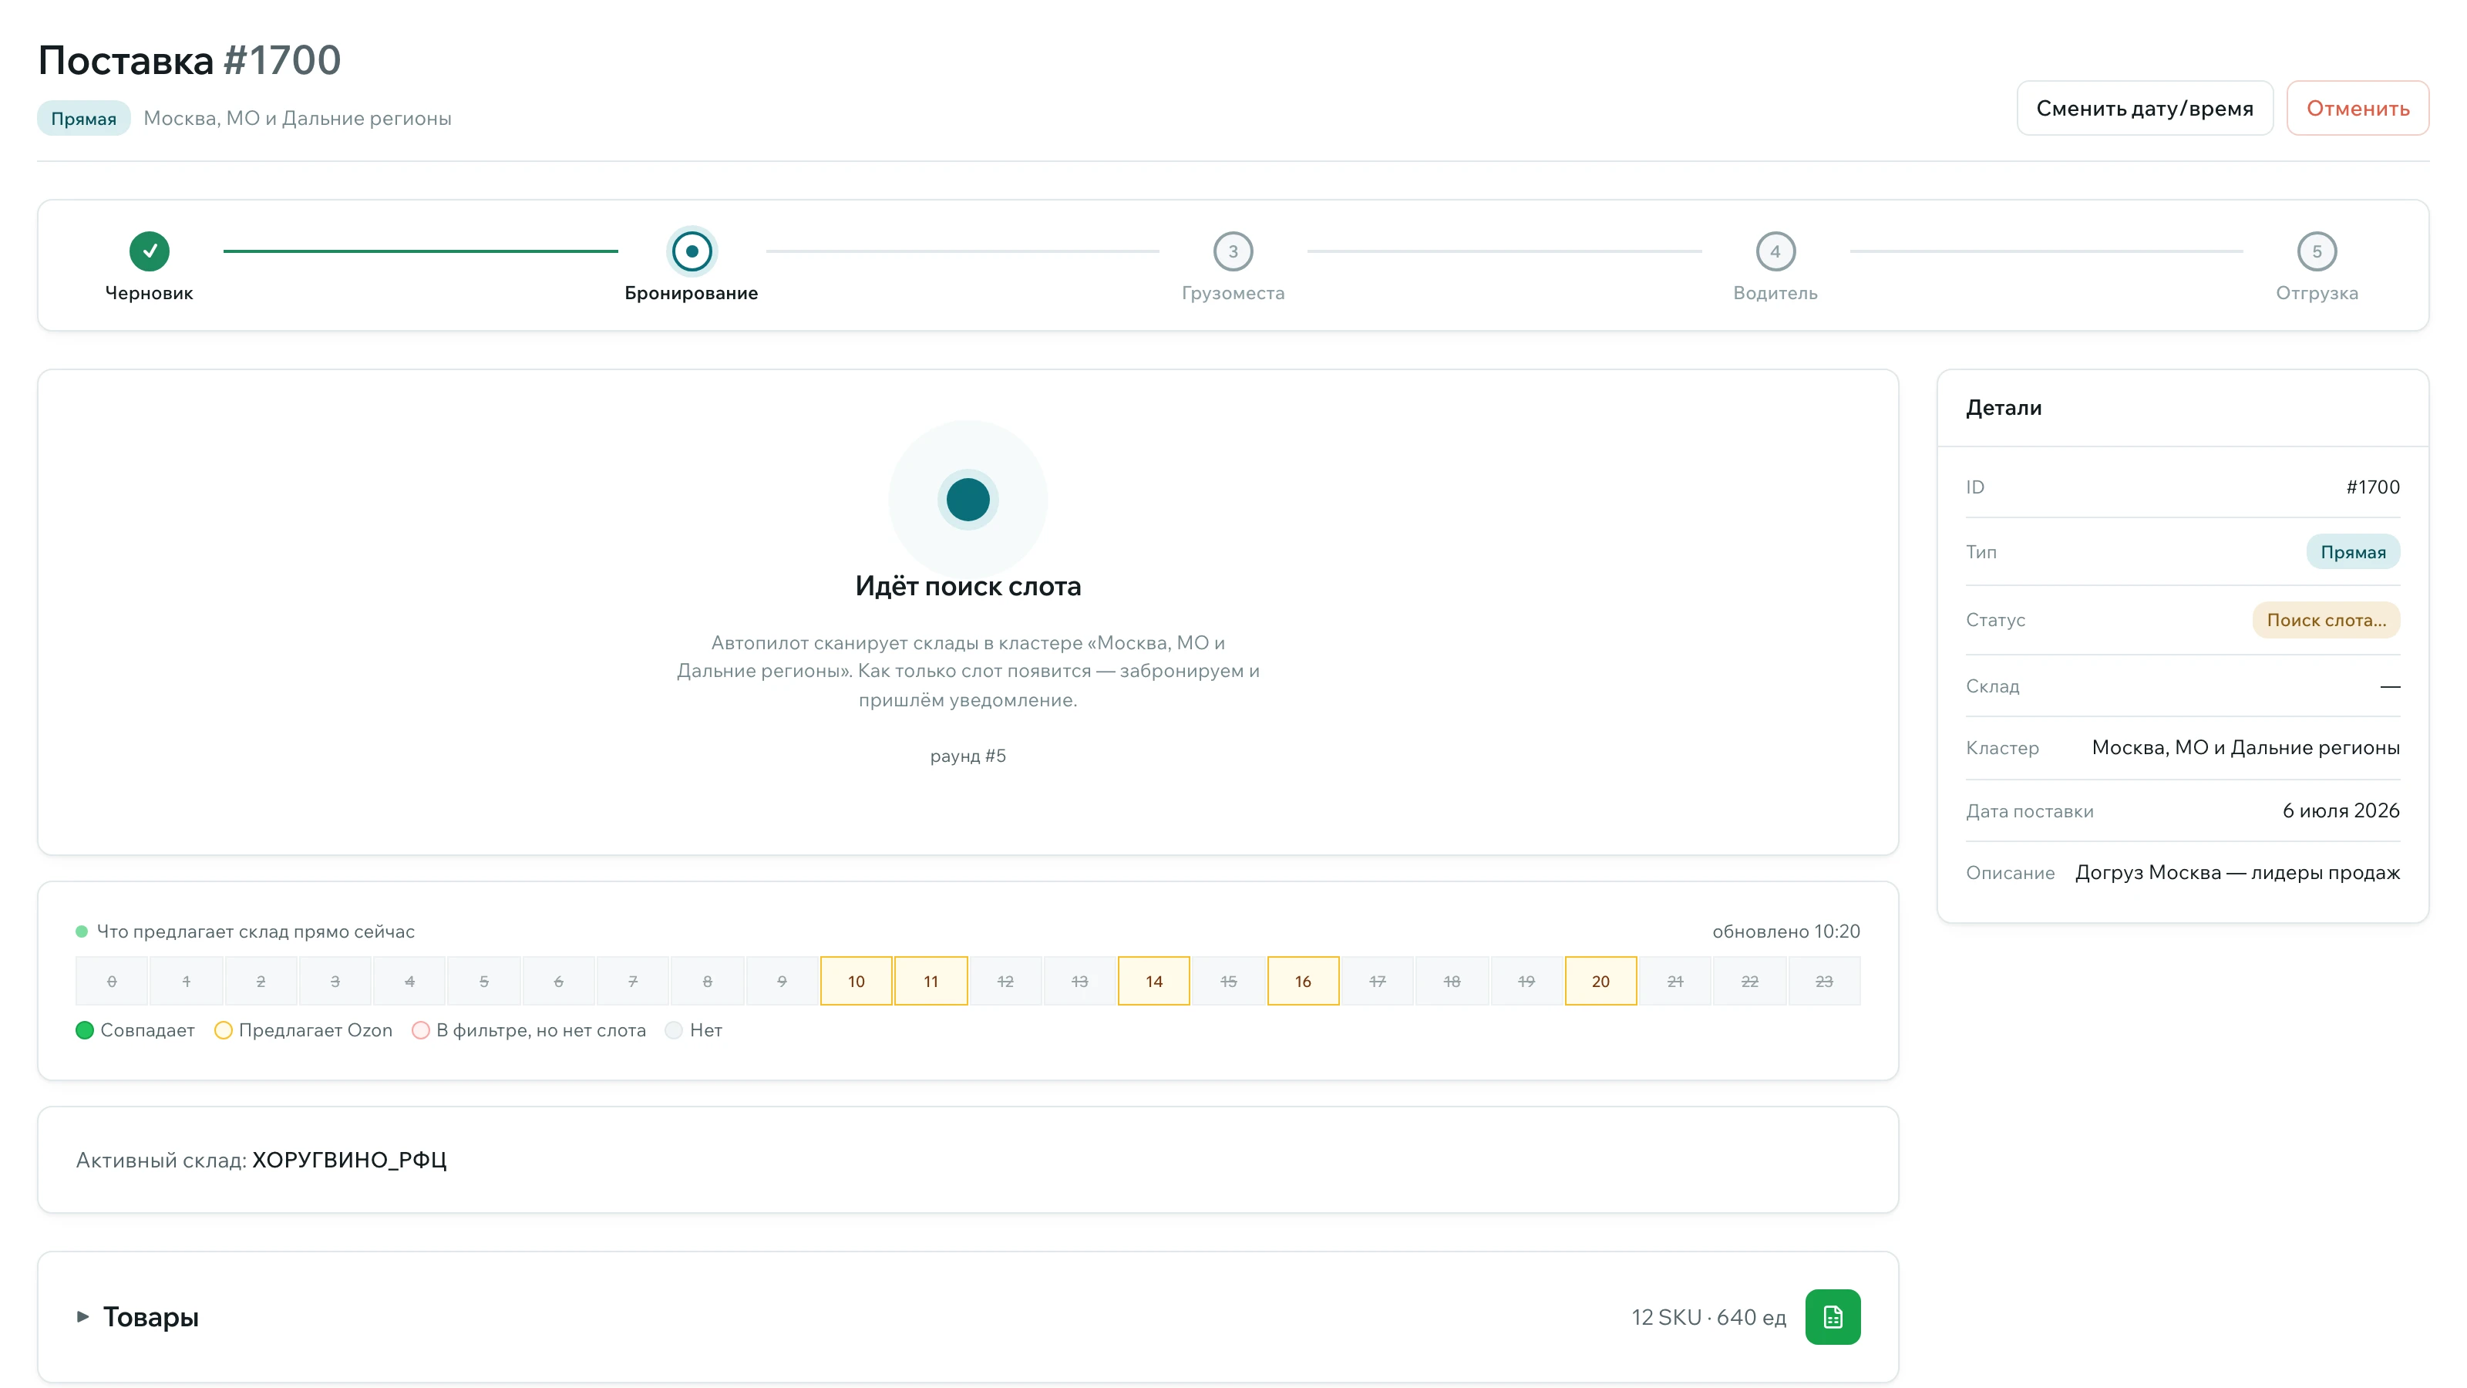Click the red Отменить button

[2357, 108]
